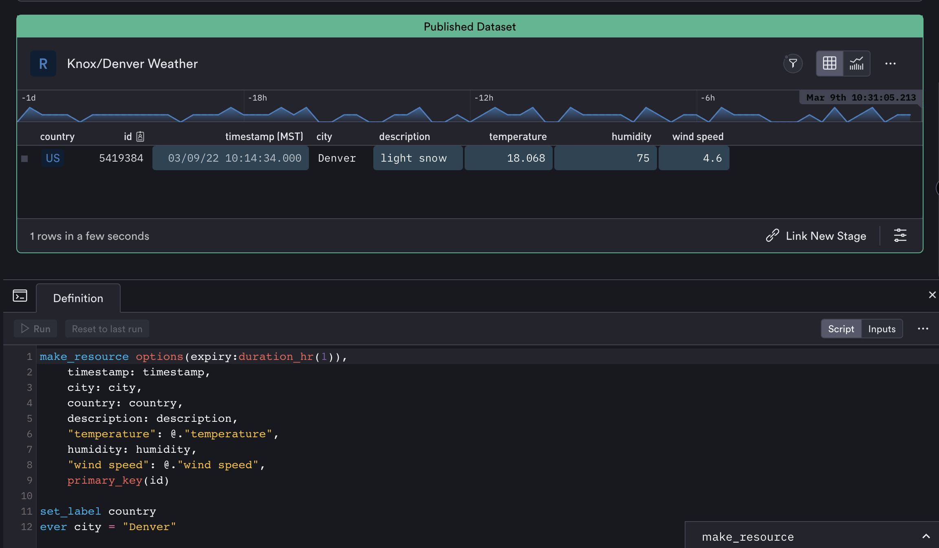Click the R resource icon beside Knox/Denver Weather
This screenshot has height=548, width=939.
tap(43, 64)
